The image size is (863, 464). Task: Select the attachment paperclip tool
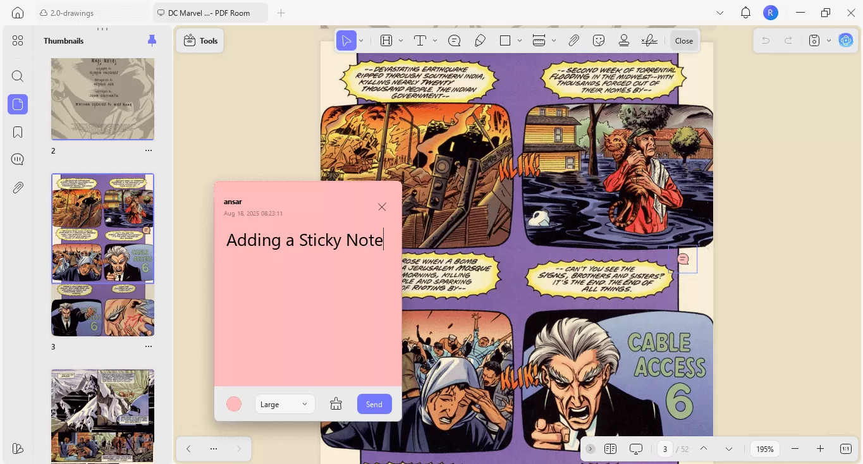tap(573, 40)
